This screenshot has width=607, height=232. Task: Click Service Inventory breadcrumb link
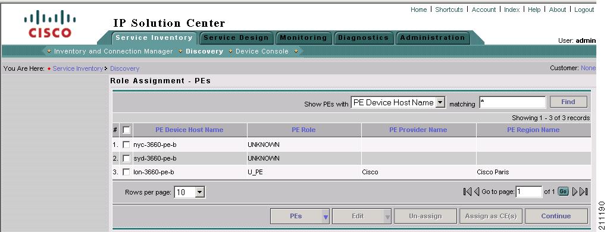click(78, 68)
